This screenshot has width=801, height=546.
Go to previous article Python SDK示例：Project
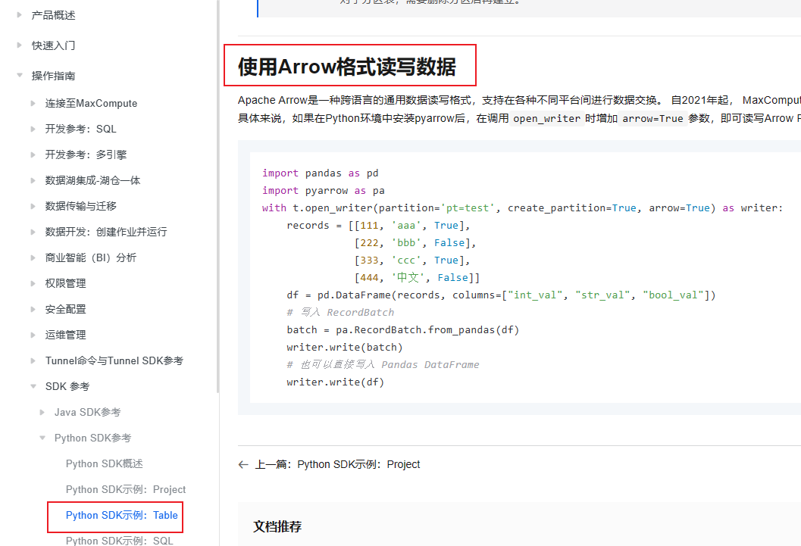point(337,464)
